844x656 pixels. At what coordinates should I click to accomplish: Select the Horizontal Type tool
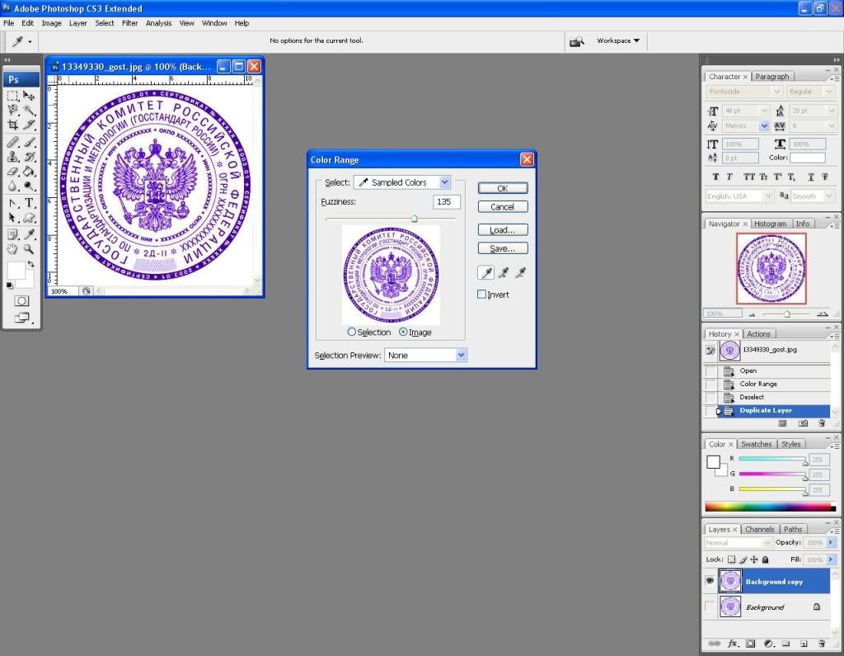pyautogui.click(x=29, y=203)
